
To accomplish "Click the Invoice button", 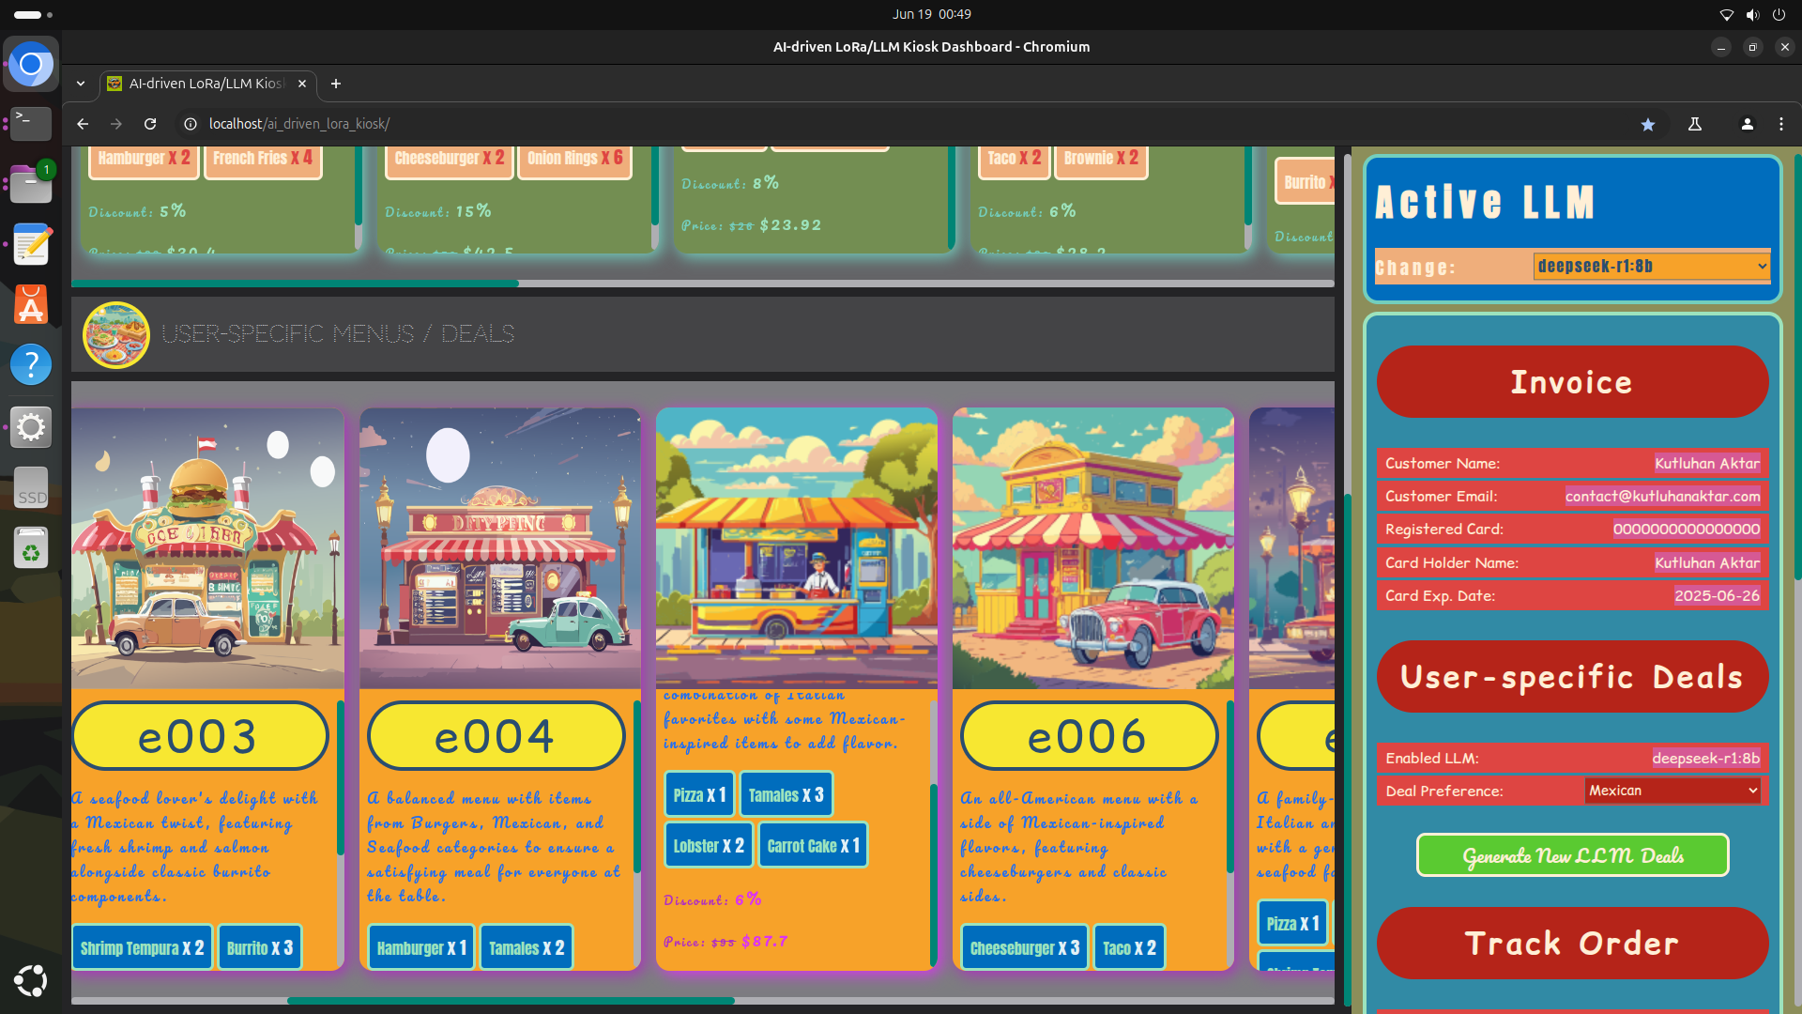I will pos(1572,382).
